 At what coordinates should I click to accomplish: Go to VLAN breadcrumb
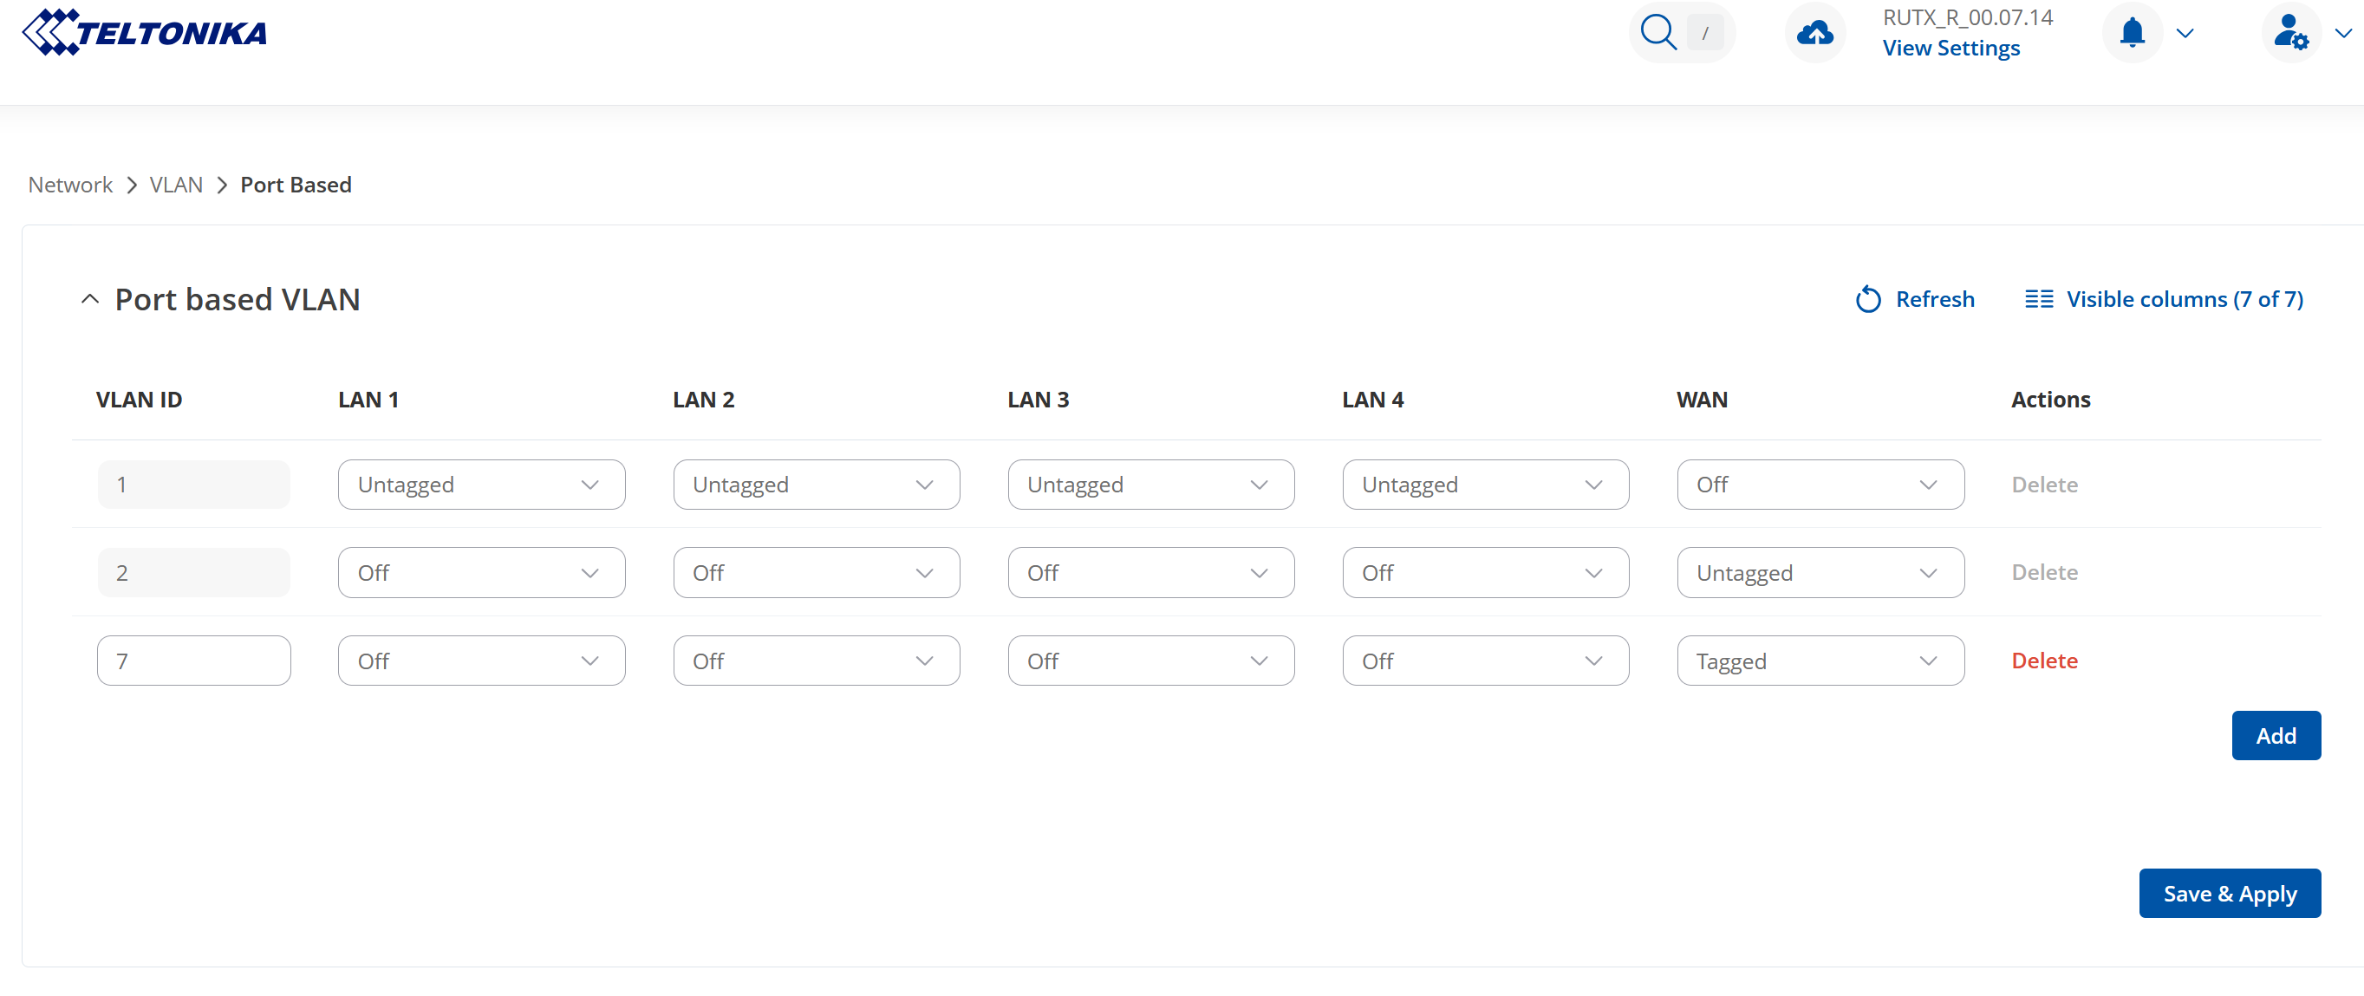point(176,185)
